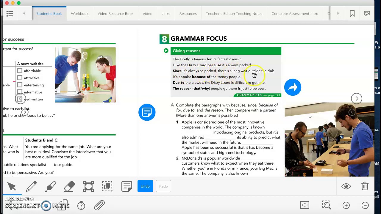Viewport: 381px width, 214px height.
Task: Zoom in with the plus icon
Action: point(346,205)
